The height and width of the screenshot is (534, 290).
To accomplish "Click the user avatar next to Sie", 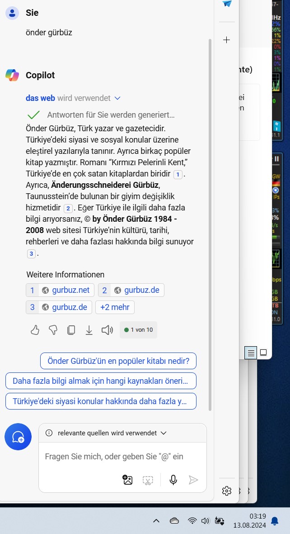I will tap(12, 13).
